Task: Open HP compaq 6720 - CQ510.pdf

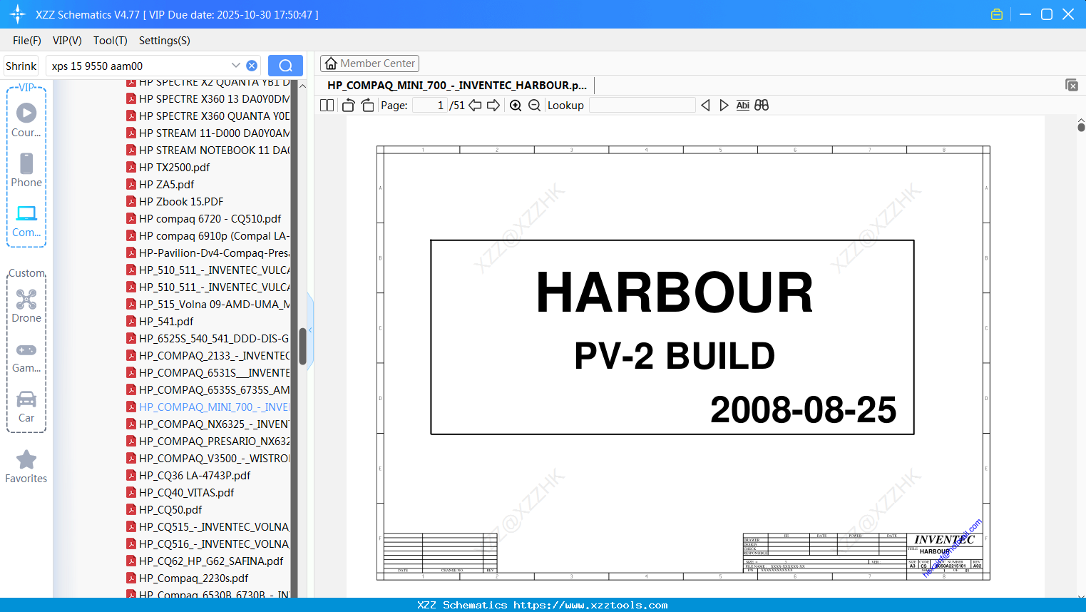Action: [203, 218]
